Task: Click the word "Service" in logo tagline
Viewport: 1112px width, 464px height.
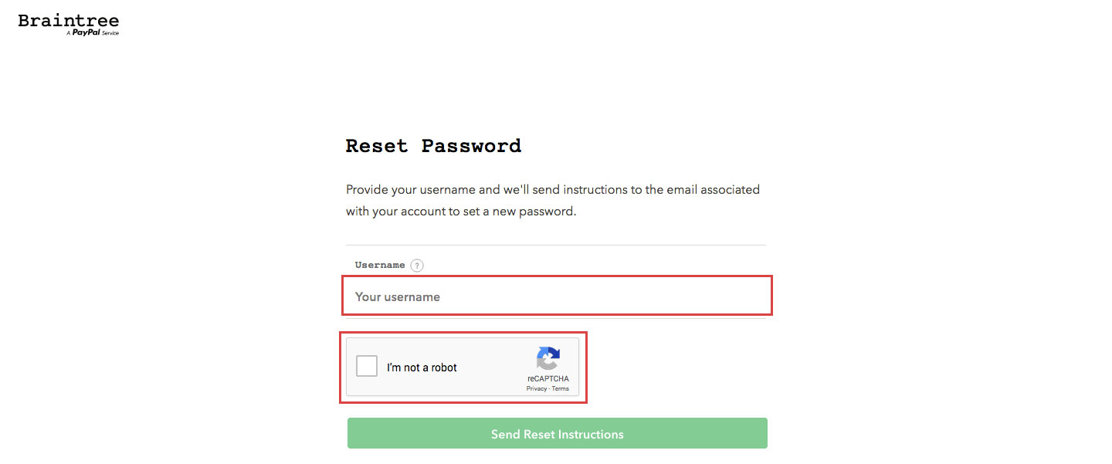Action: [110, 33]
